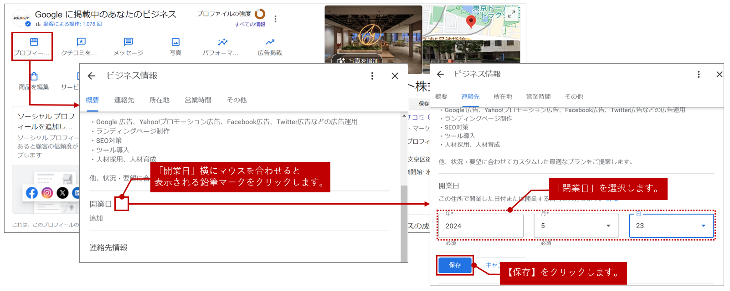This screenshot has height=291, width=730.
Task: Click the scrollbar in left ビジネス情報 dialog
Action: [x=404, y=223]
